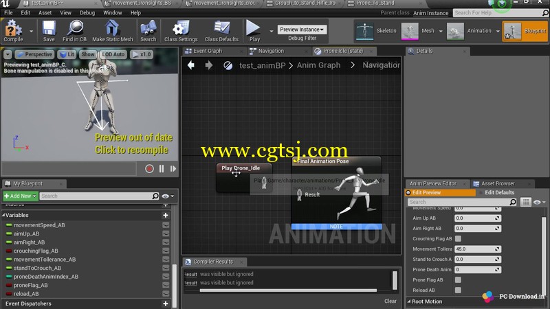Screen dimensions: 550x309
Task: Change playback speed x1.0
Action: click(x=142, y=54)
